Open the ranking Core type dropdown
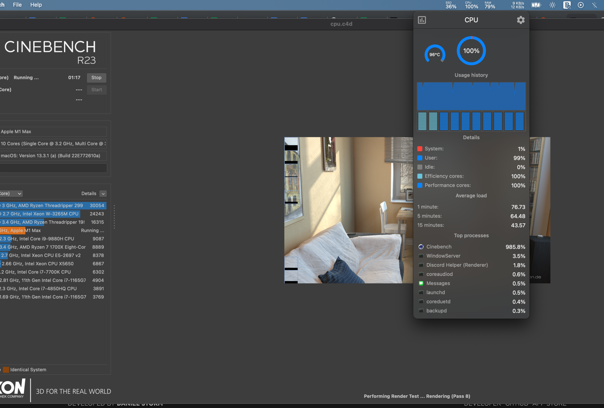 [11, 193]
